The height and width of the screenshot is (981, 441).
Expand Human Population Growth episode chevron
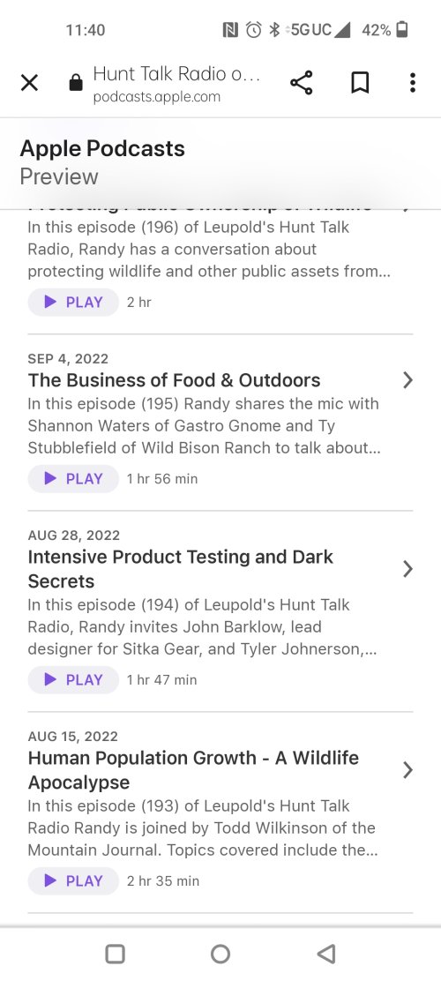(407, 769)
